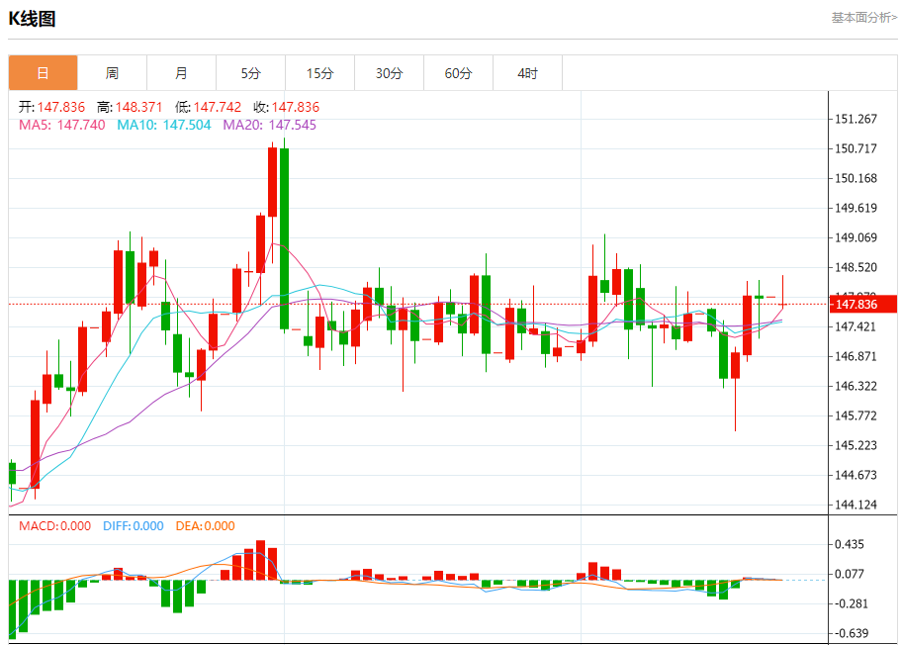
Task: Open the 基本面分析 link
Action: pyautogui.click(x=863, y=18)
